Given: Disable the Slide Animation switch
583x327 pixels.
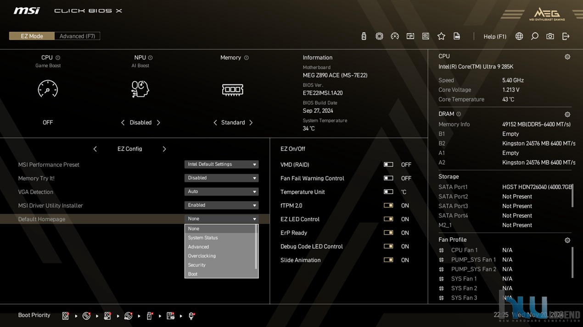Looking at the screenshot, I should [388, 260].
